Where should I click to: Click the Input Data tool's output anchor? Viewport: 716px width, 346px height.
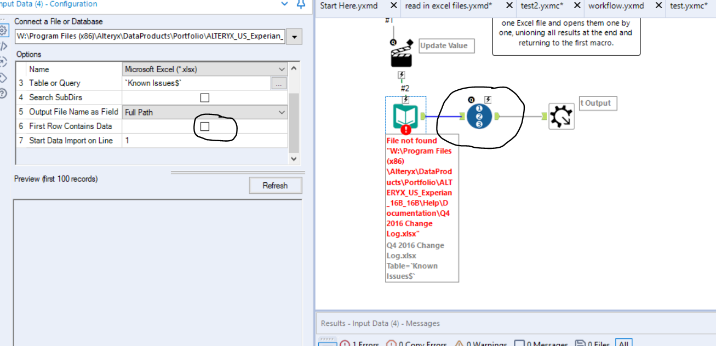pyautogui.click(x=422, y=116)
